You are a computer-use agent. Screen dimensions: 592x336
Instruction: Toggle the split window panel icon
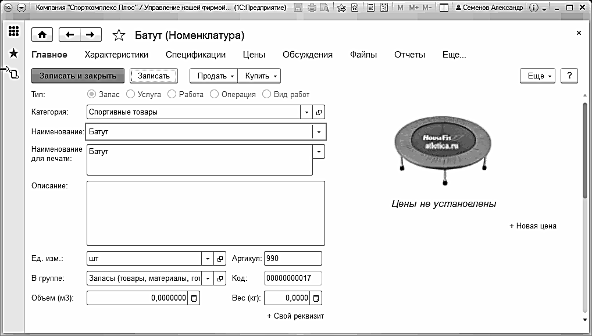pos(444,8)
